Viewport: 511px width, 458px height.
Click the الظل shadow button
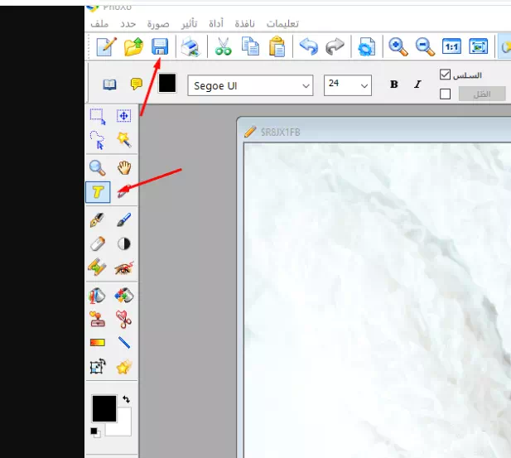(482, 94)
